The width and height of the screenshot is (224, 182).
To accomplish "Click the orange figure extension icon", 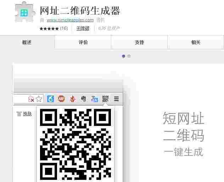I will [73, 99].
